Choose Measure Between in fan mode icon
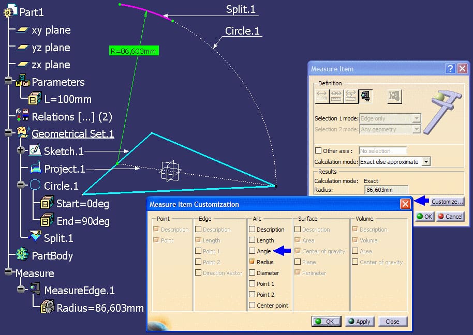 [x=350, y=96]
